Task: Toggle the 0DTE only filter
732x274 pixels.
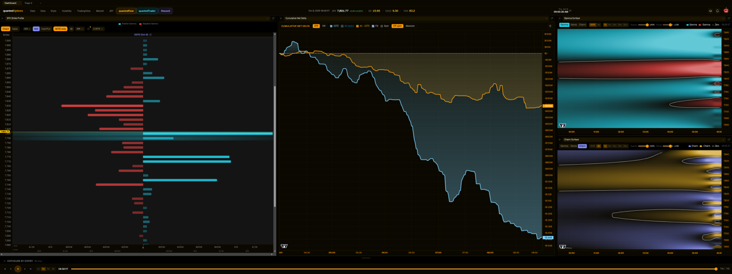Action: click(60, 29)
